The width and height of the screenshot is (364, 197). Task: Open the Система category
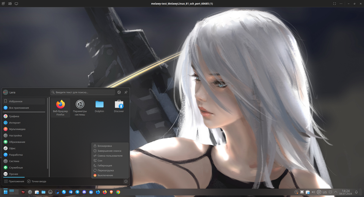[24, 161]
